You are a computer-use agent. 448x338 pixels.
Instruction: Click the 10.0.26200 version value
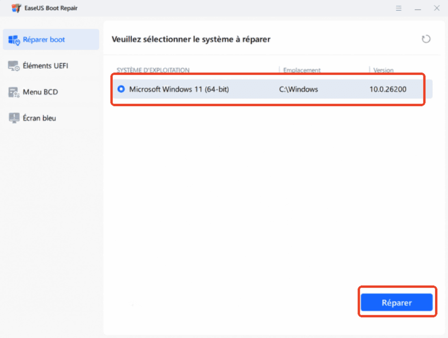pos(388,90)
